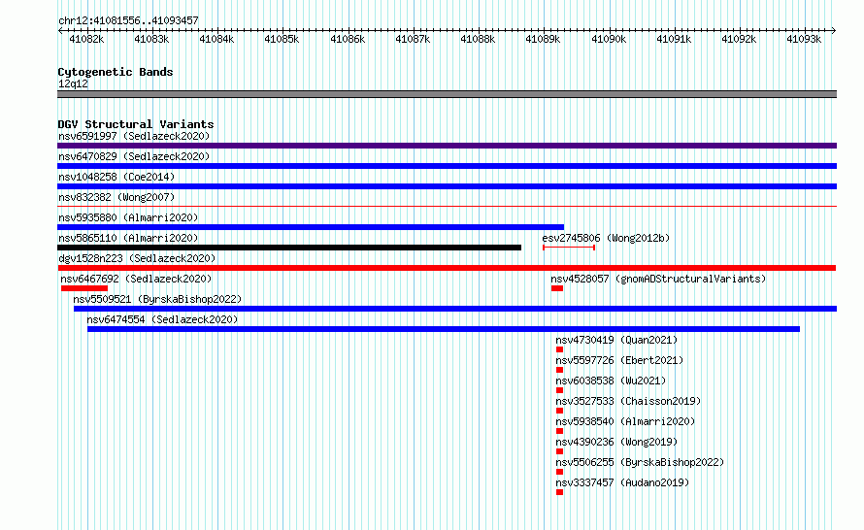Click the DGV Structural Variants track title

pos(136,124)
